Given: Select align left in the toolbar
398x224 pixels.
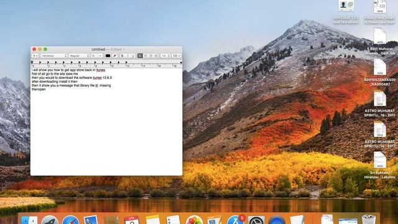Looking at the screenshot, I should tap(140, 55).
